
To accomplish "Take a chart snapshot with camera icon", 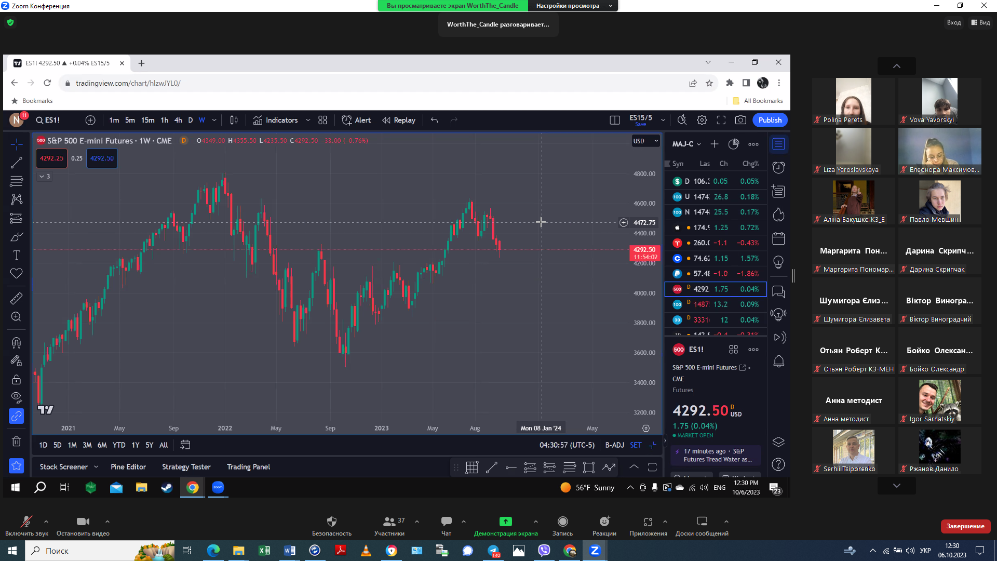I will pos(740,120).
